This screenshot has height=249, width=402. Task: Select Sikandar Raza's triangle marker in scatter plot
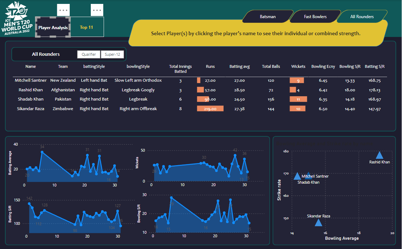tap(318, 223)
